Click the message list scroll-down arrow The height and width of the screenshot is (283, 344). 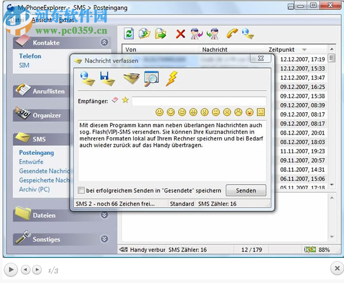332,185
